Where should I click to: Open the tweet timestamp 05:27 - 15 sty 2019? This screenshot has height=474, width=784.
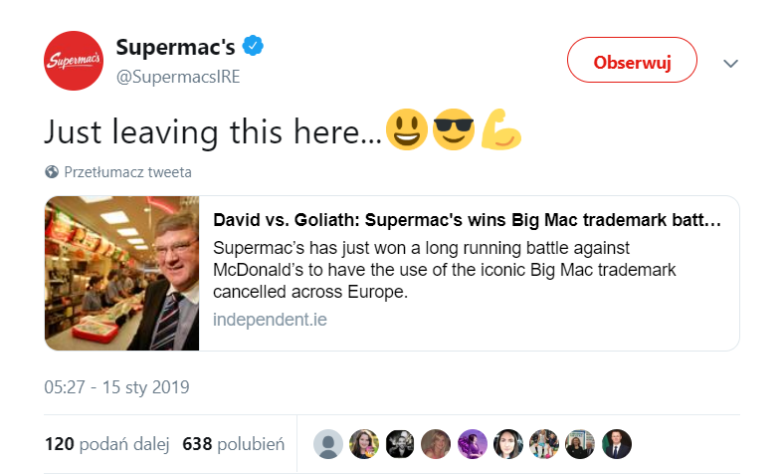(117, 386)
